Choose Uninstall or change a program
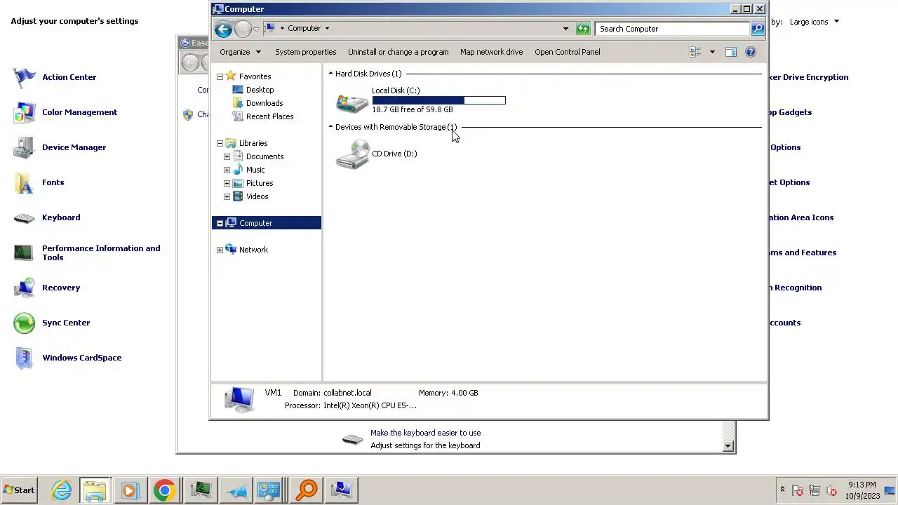Screen dimensions: 898x505 point(398,52)
